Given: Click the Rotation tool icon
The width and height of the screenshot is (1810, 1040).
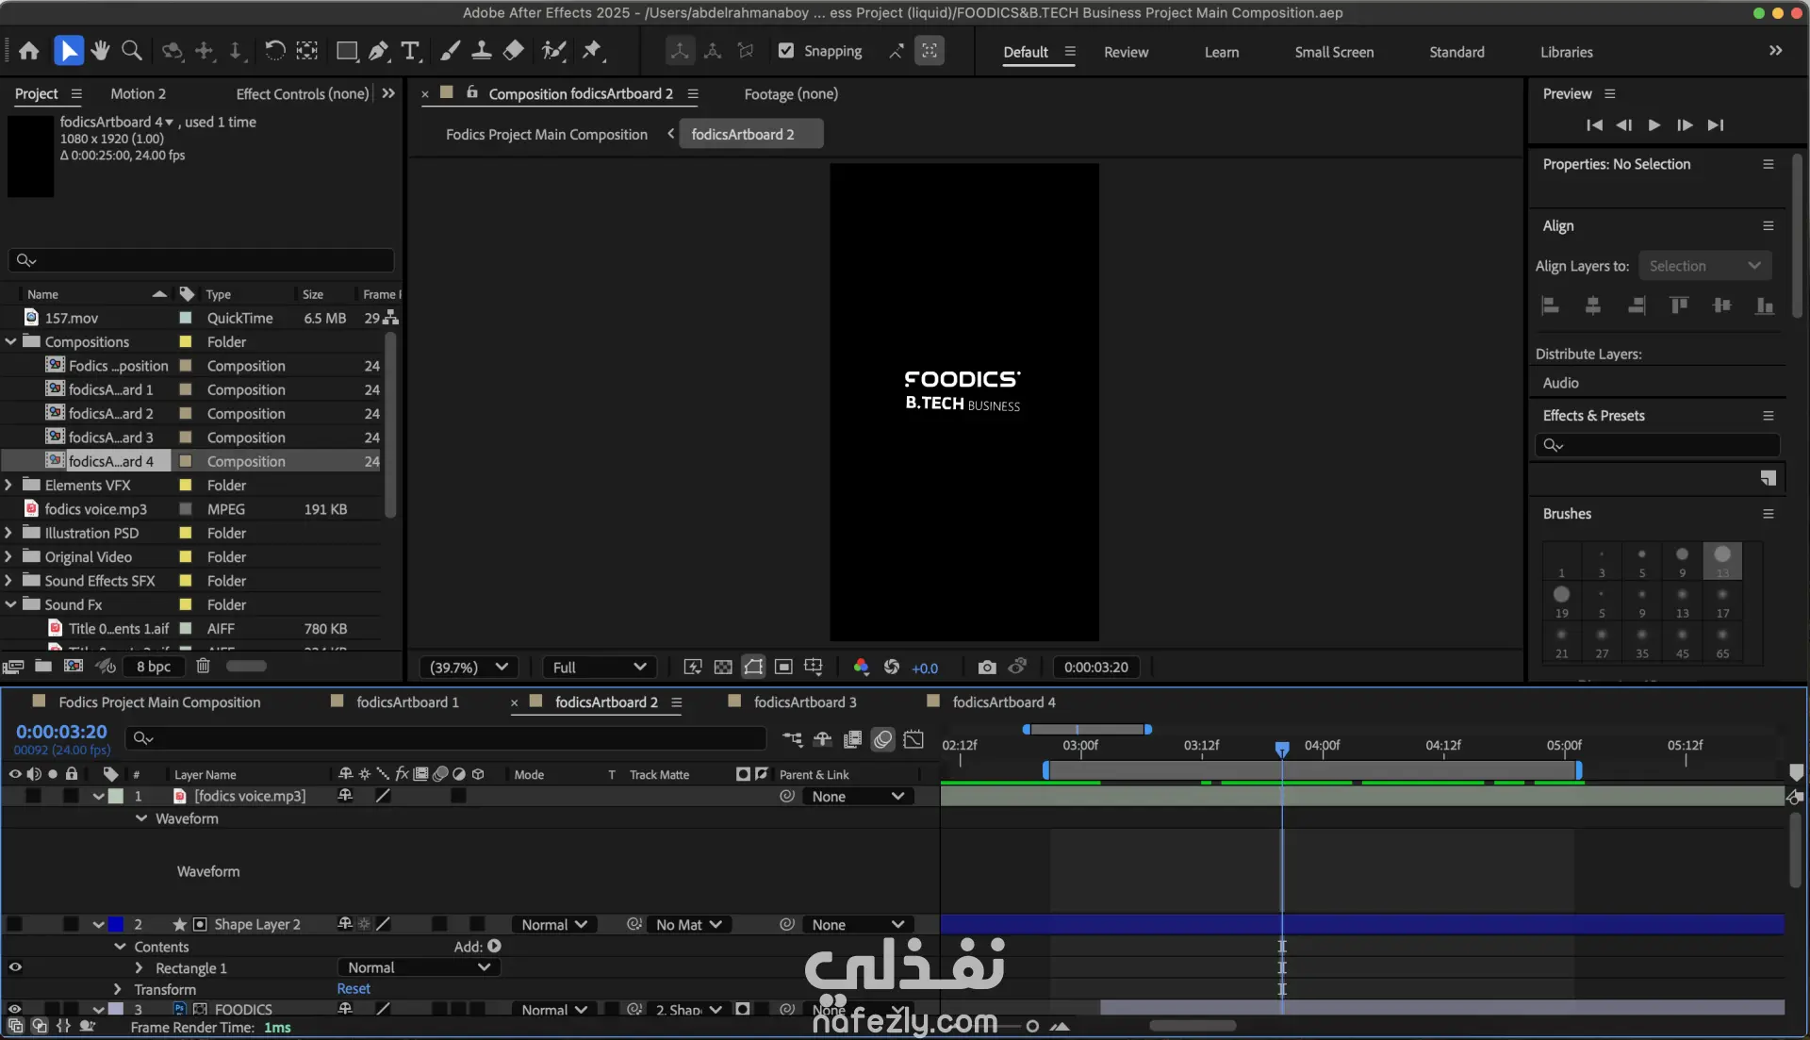Looking at the screenshot, I should click(x=274, y=51).
